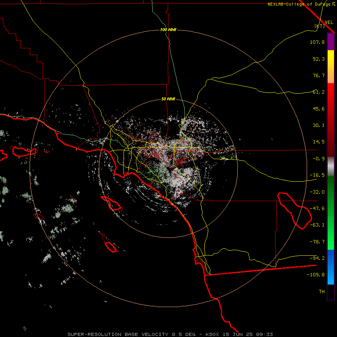Screen dimensions: 337x337
Task: Click the TH legend label
Action: 322,292
